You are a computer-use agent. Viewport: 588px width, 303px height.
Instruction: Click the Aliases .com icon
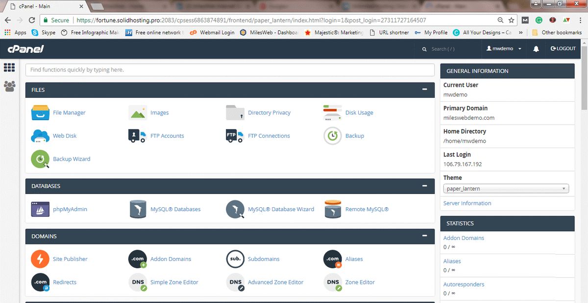click(x=333, y=259)
